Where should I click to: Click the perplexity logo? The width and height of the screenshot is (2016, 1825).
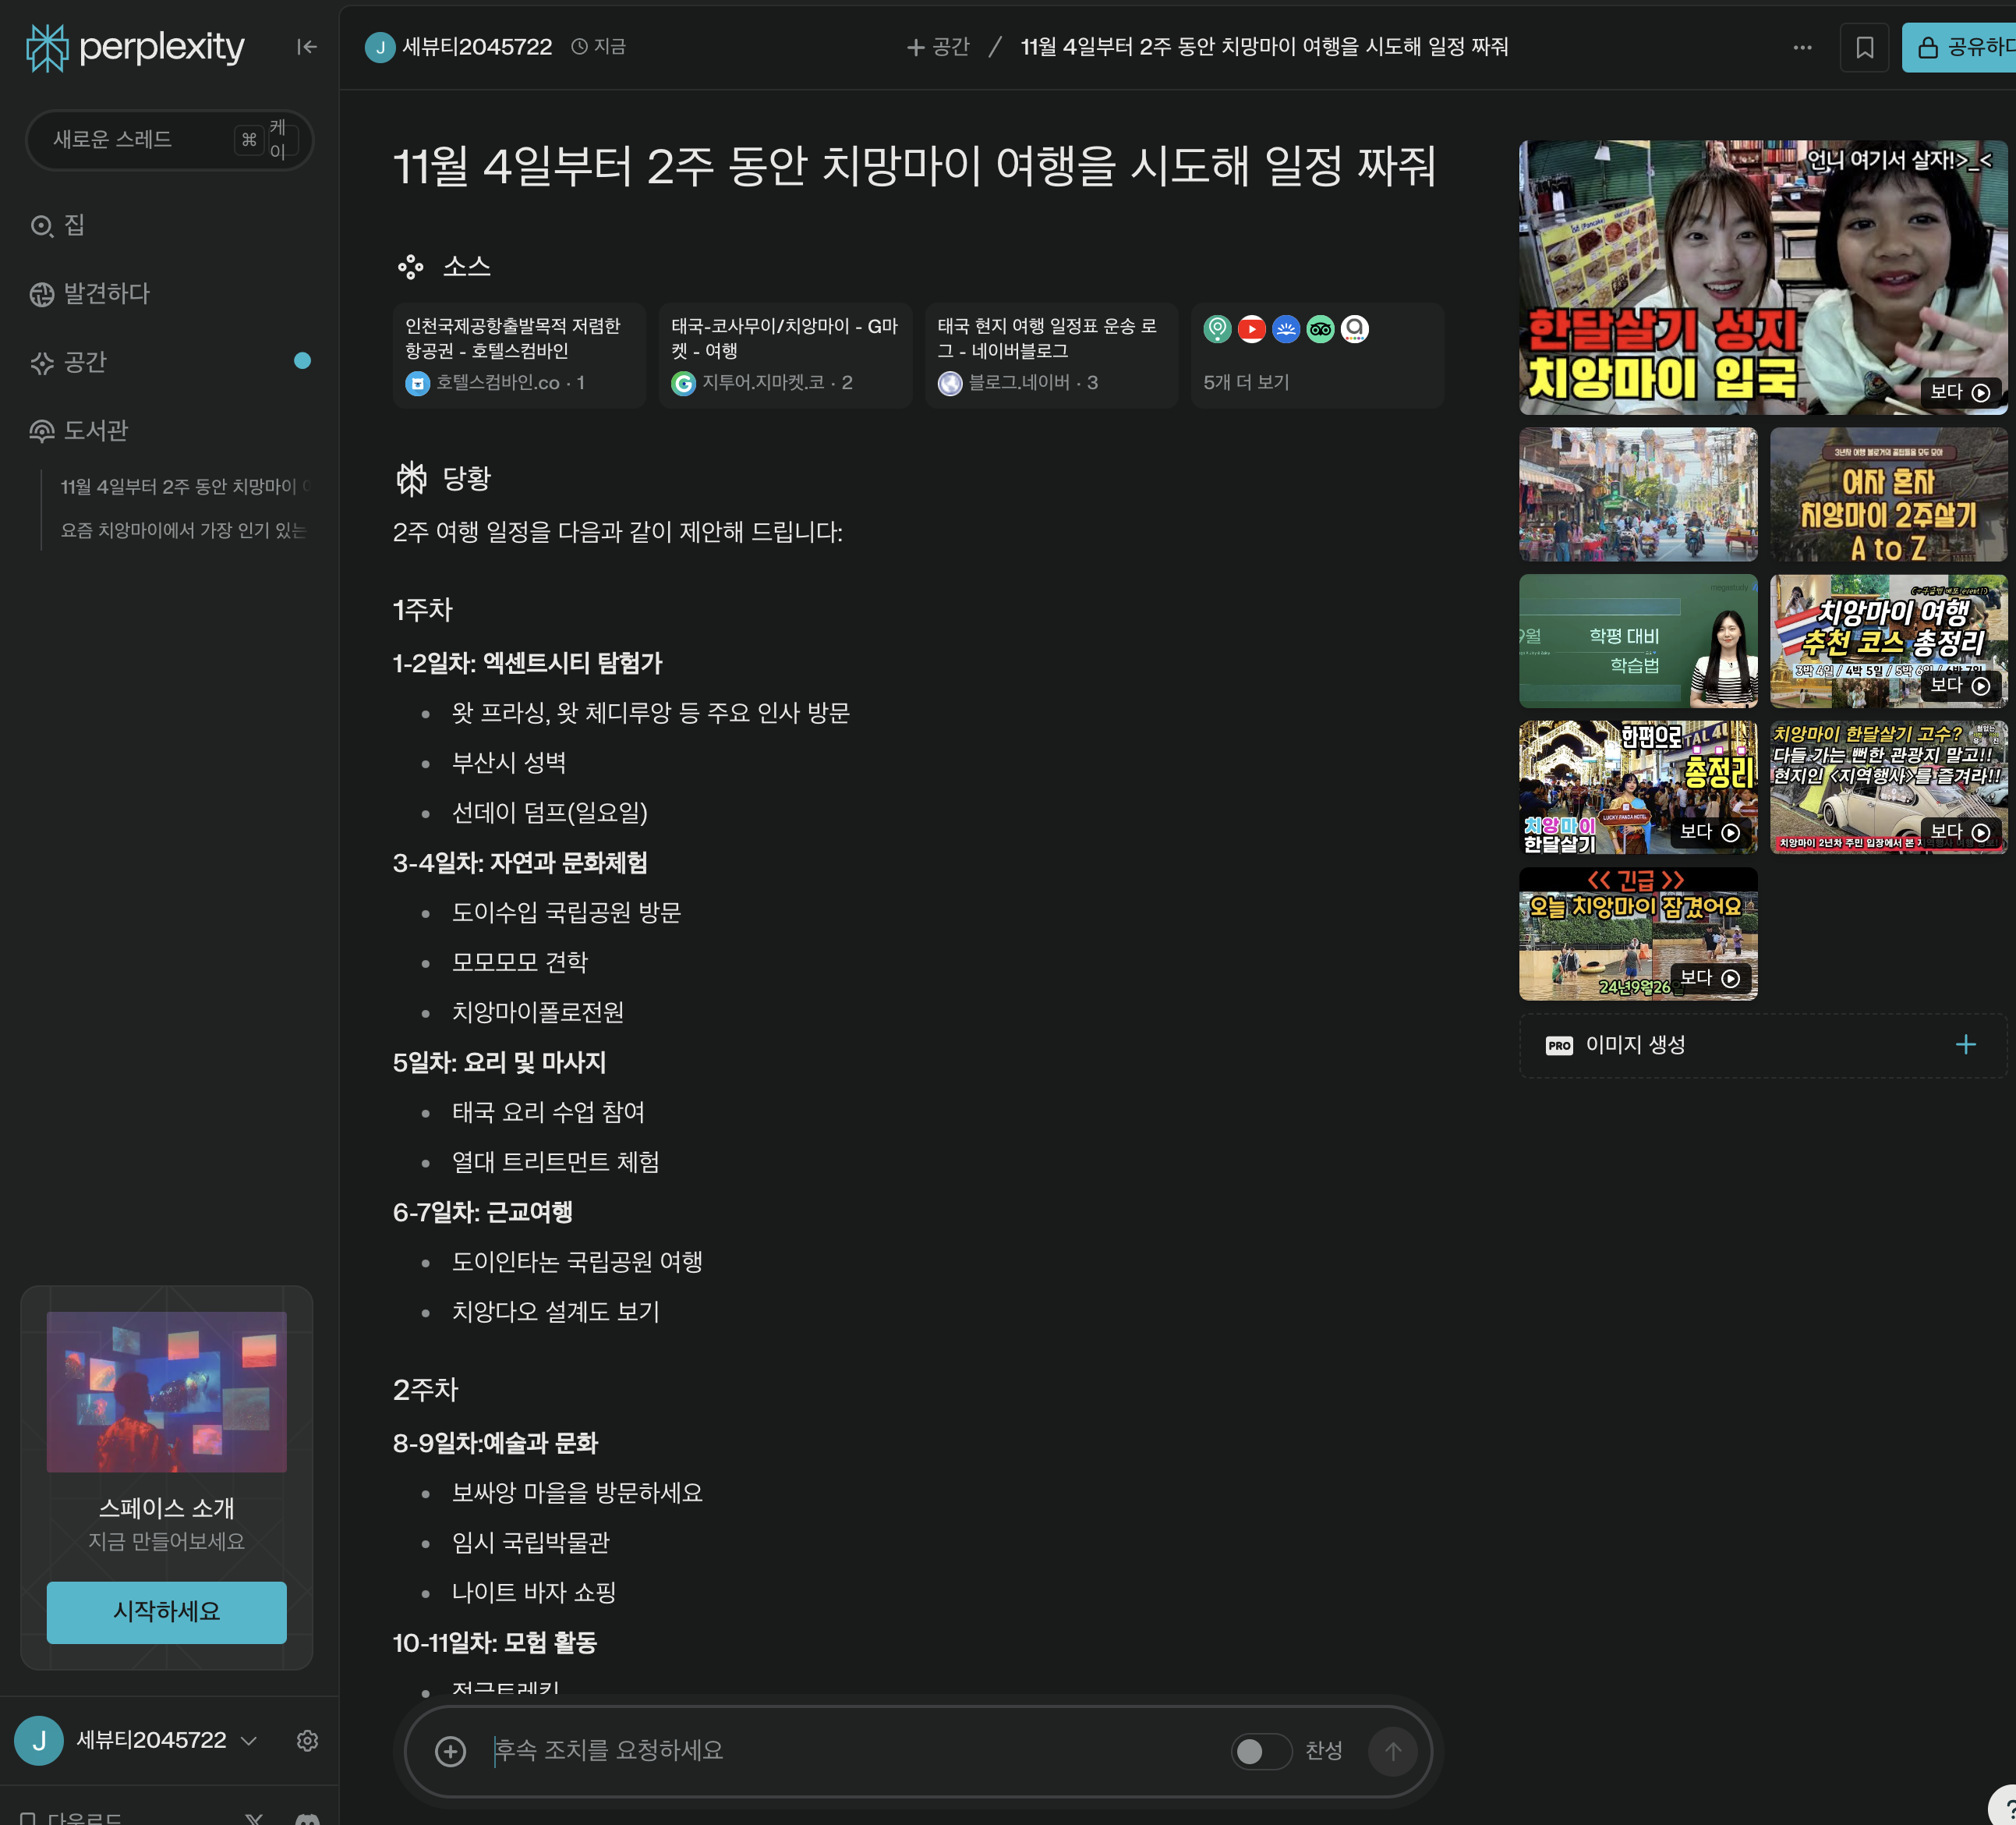[136, 47]
